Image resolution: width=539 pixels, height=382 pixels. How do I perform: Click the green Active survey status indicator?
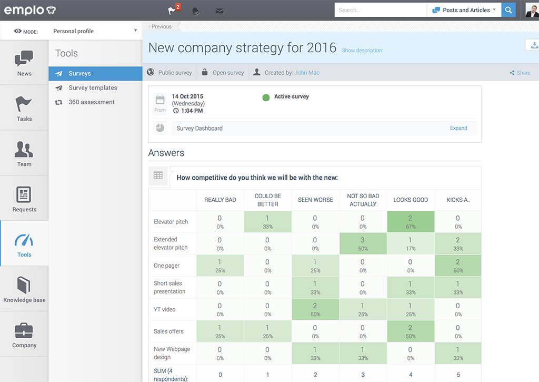266,96
